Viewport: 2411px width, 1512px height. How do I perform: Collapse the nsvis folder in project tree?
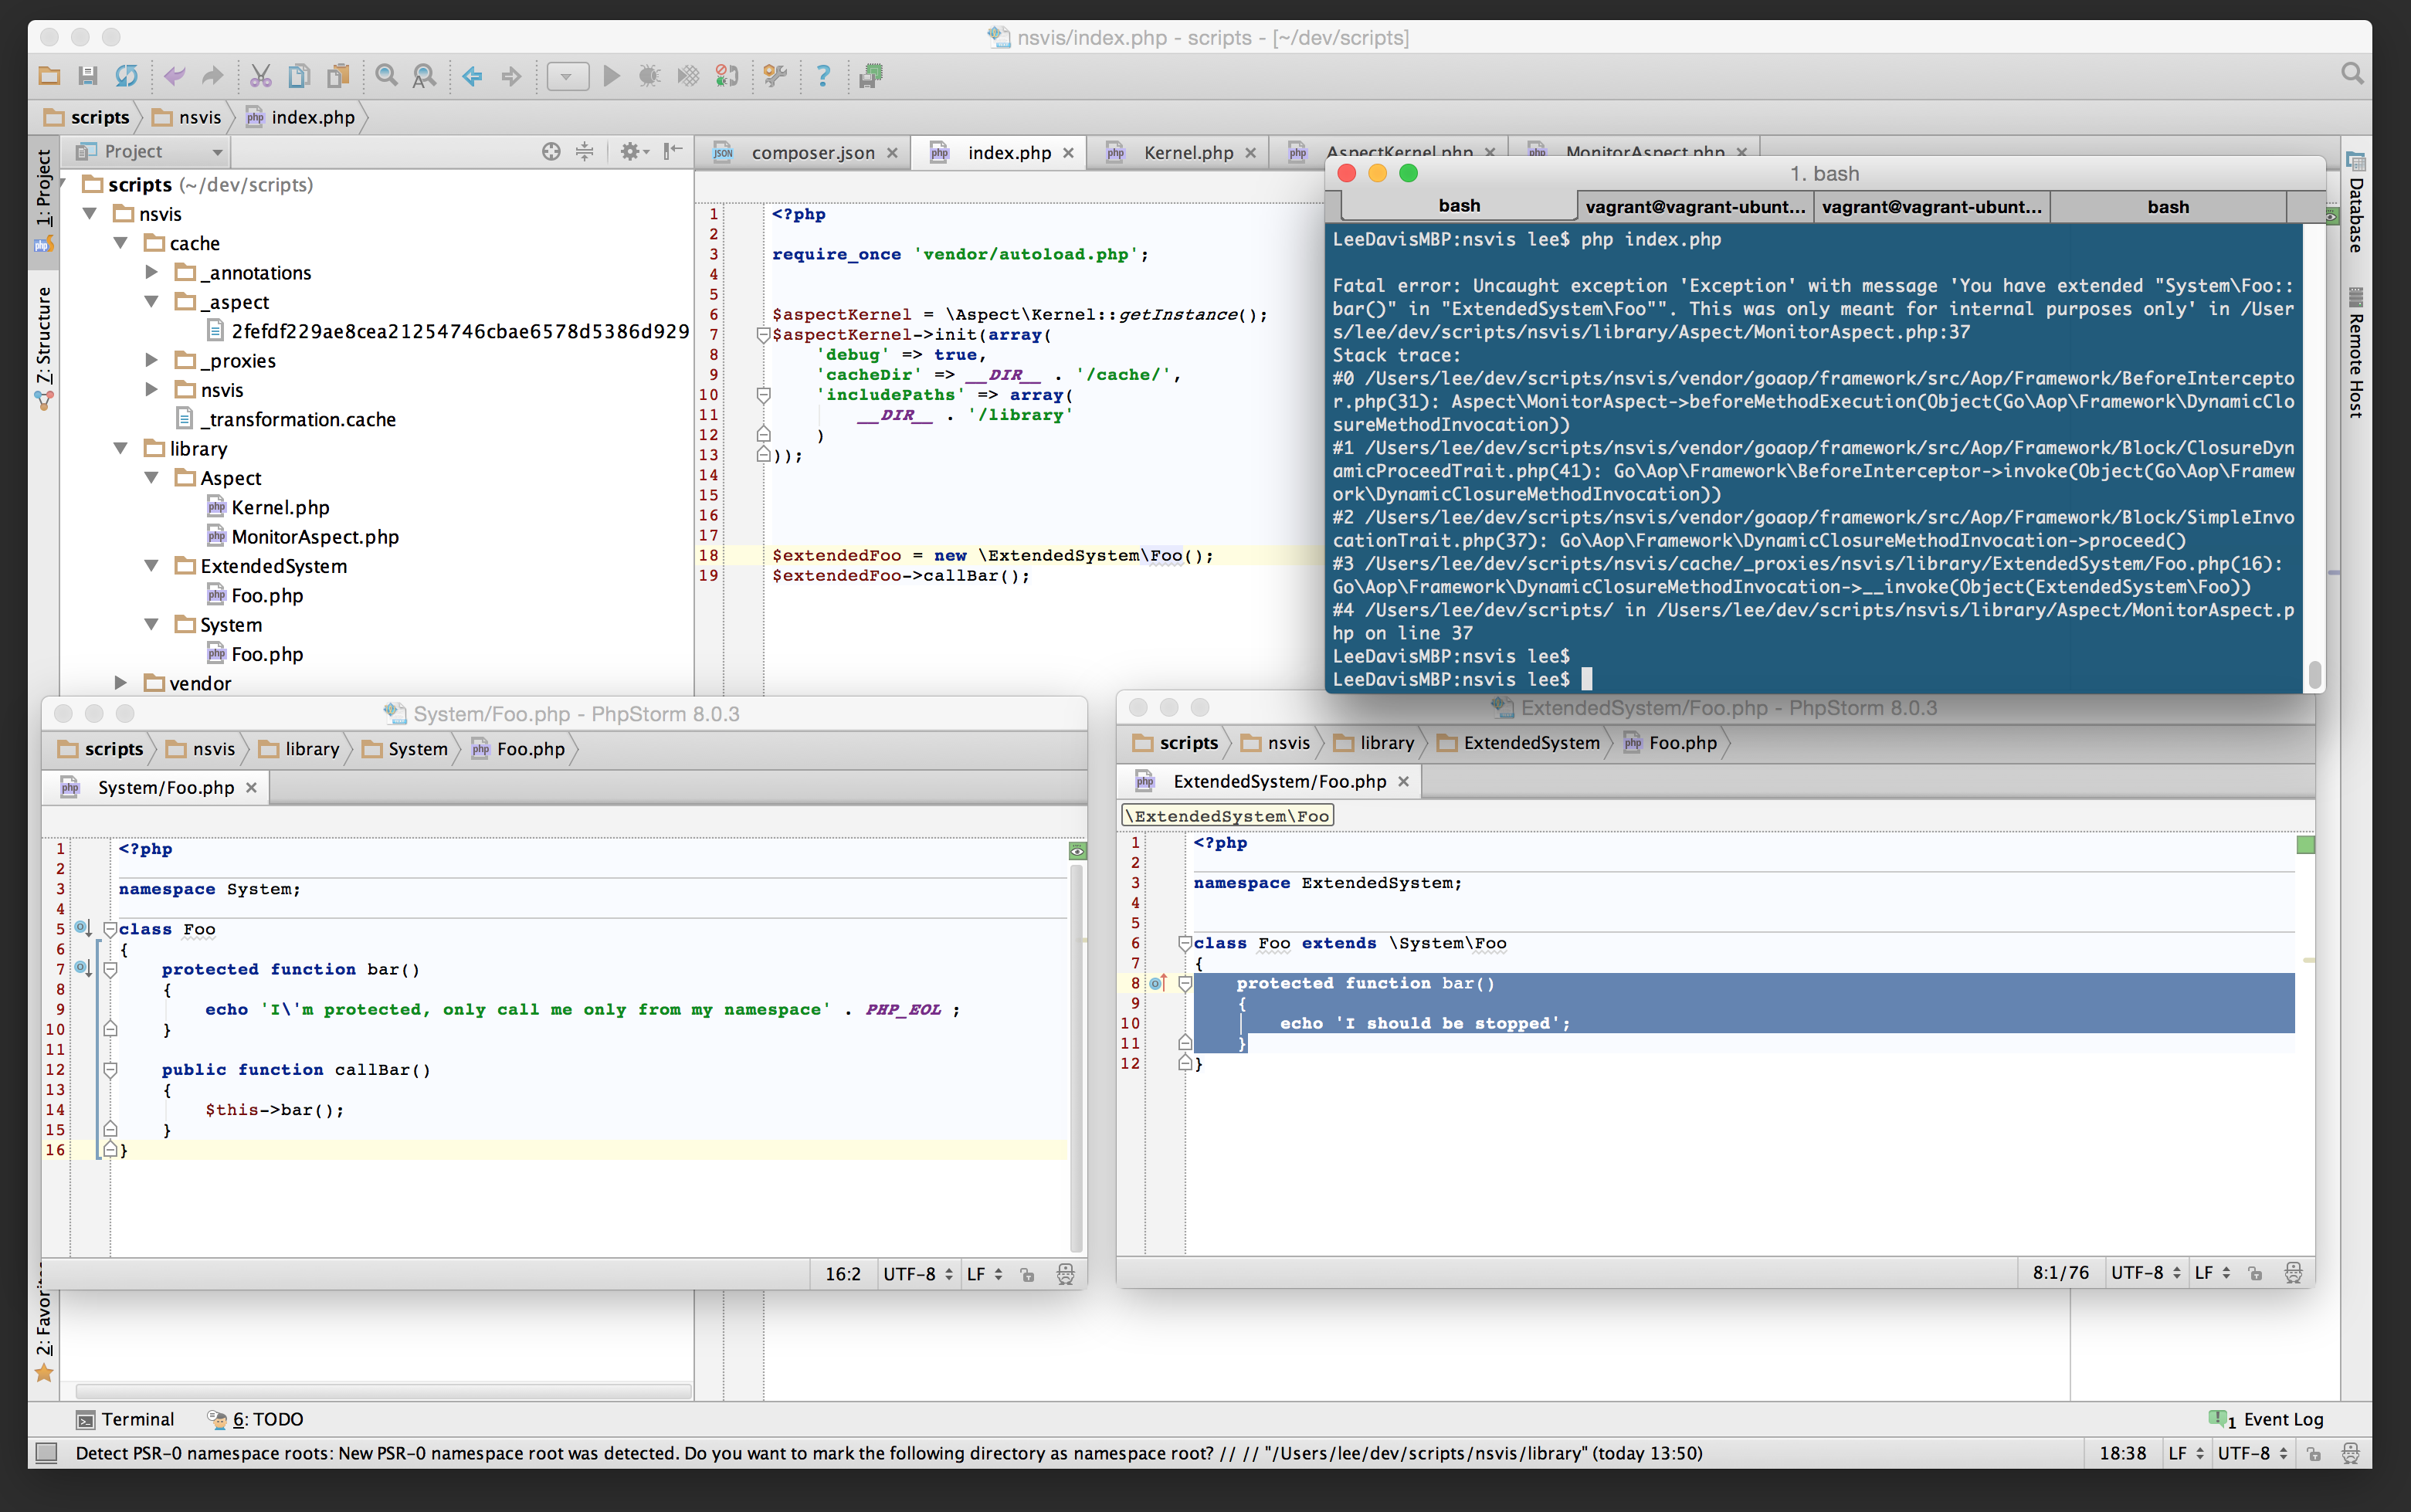90,214
